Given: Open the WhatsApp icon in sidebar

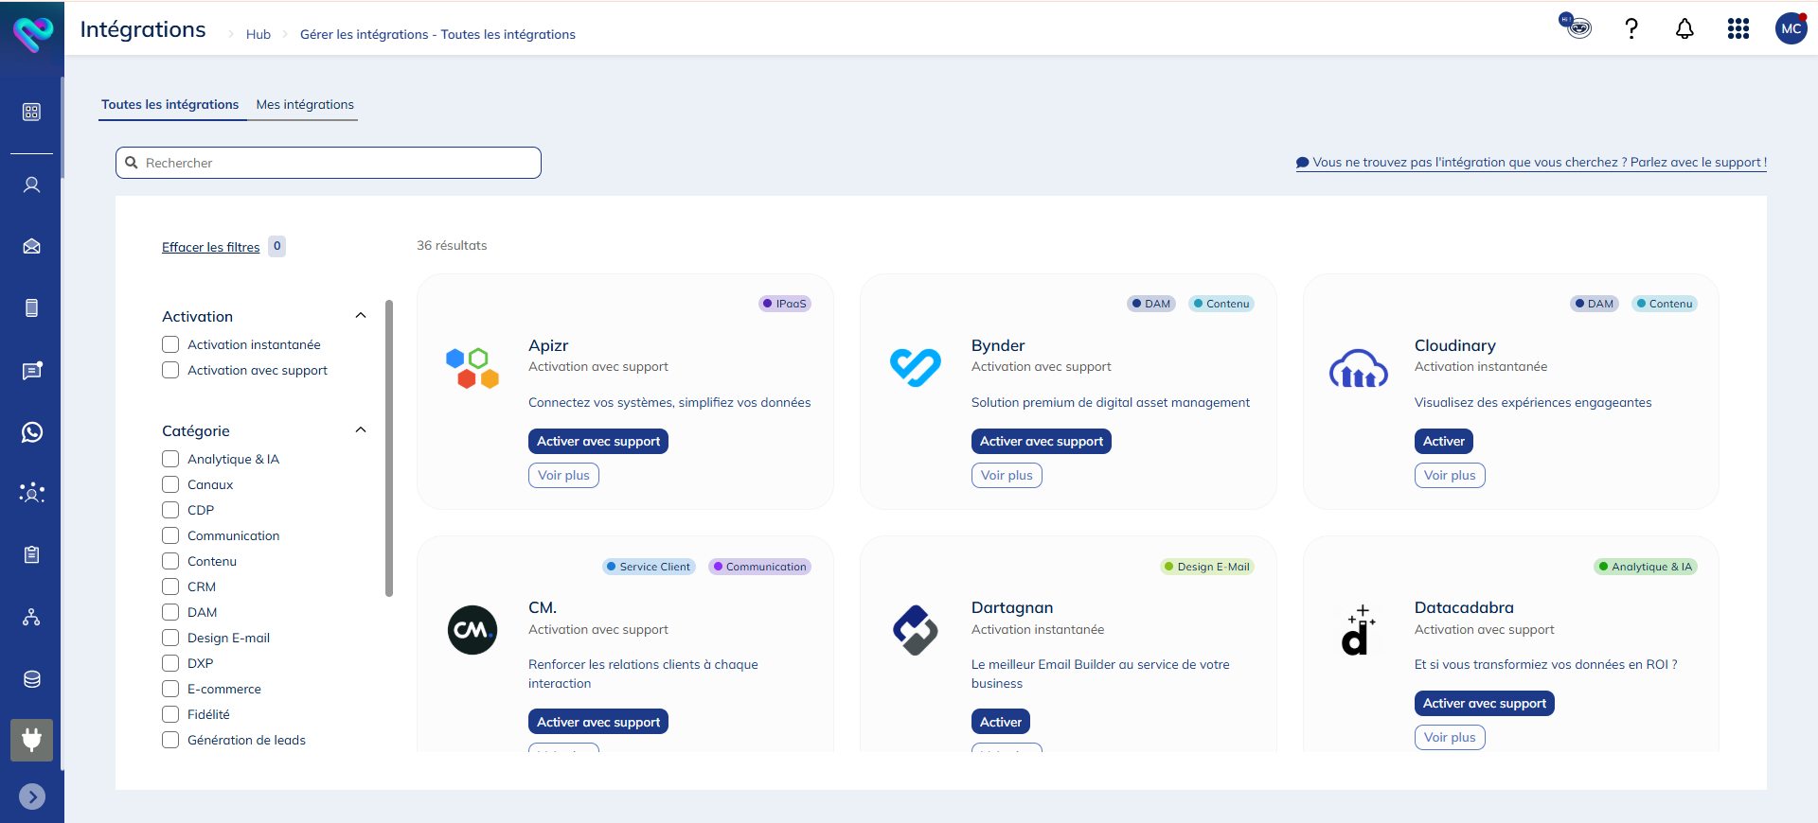Looking at the screenshot, I should tap(32, 432).
